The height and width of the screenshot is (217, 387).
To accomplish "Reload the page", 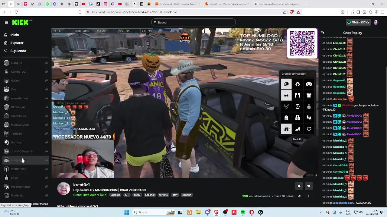I will [x=16, y=12].
